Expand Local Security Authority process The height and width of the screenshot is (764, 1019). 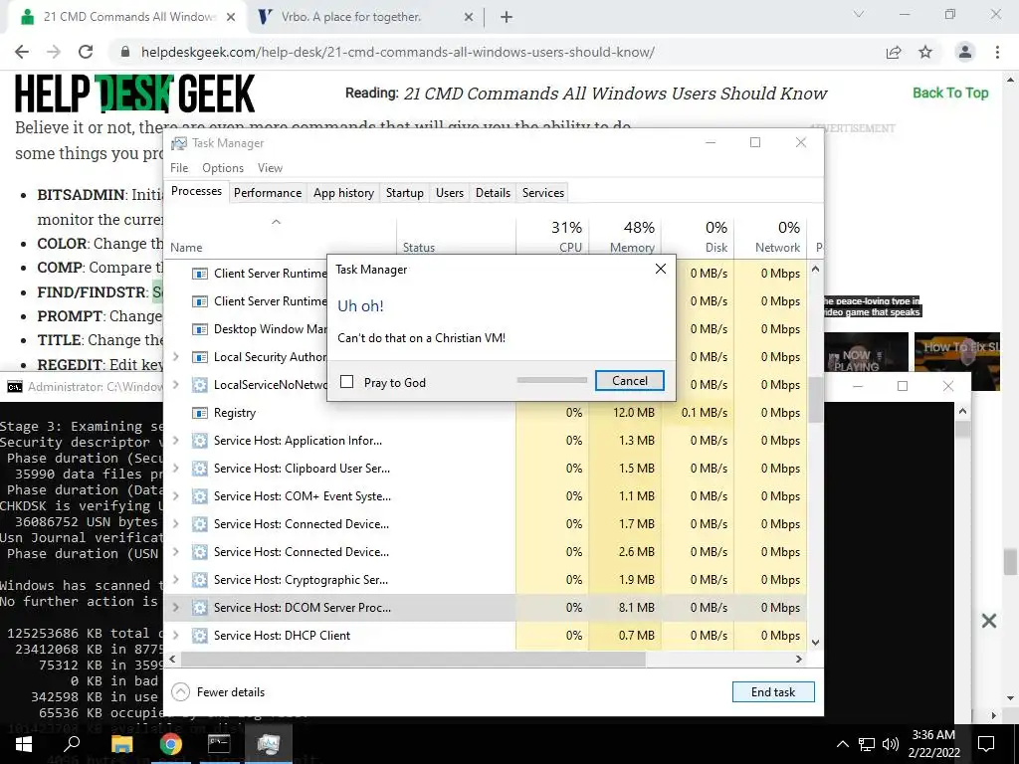coord(175,357)
